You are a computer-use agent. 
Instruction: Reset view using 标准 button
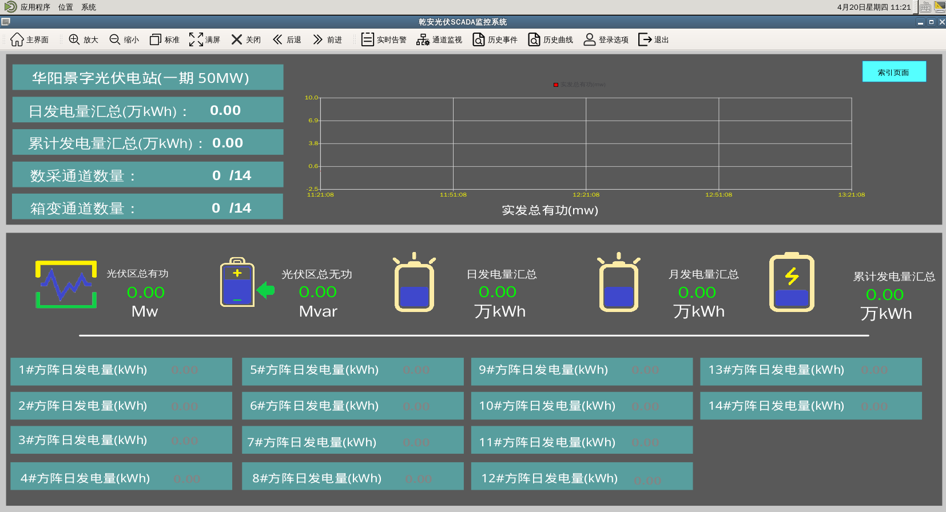(165, 39)
